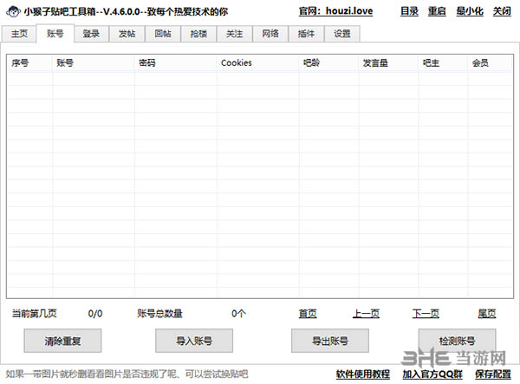520x384 pixels.
Task: Go to 上一页 previous page
Action: 366,314
